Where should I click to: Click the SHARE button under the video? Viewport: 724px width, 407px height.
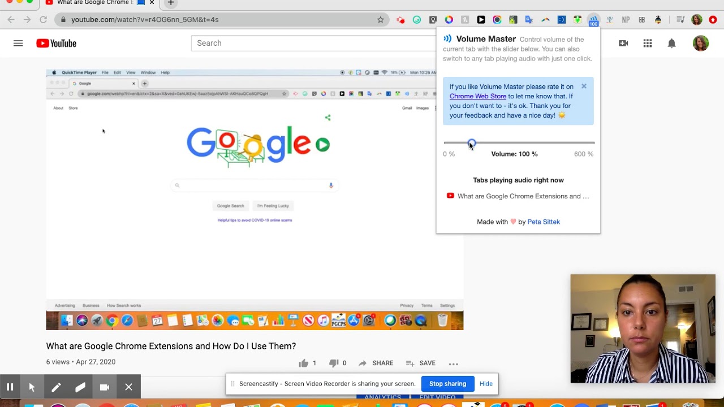click(x=376, y=363)
